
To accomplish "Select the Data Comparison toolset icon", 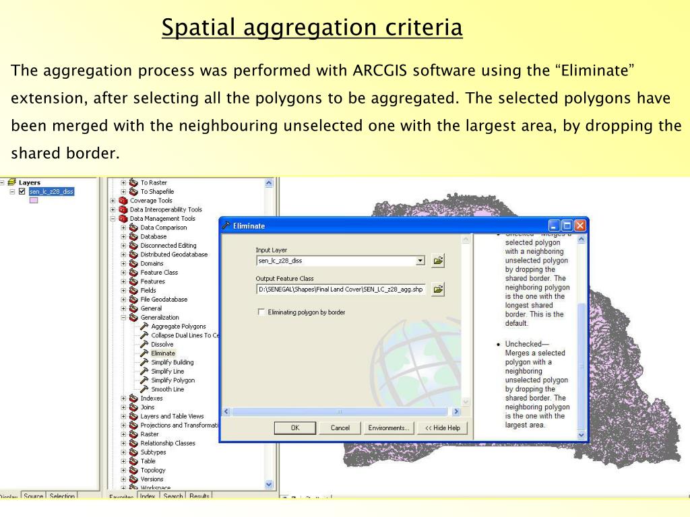I will [134, 228].
